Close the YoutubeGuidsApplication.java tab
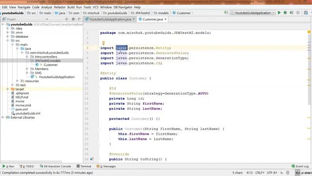 tap(134, 19)
